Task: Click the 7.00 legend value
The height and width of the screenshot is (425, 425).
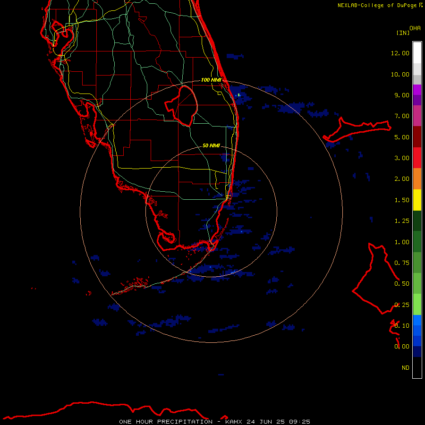Action: [x=402, y=116]
